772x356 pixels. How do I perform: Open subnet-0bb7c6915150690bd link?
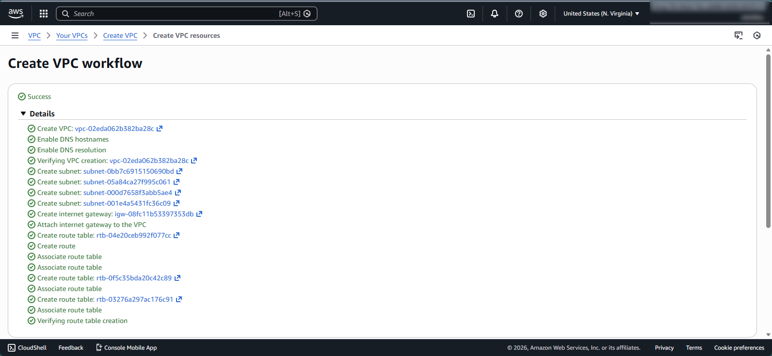pos(129,171)
